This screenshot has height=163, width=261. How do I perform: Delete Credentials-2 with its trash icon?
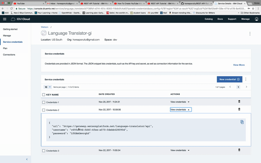point(239,109)
